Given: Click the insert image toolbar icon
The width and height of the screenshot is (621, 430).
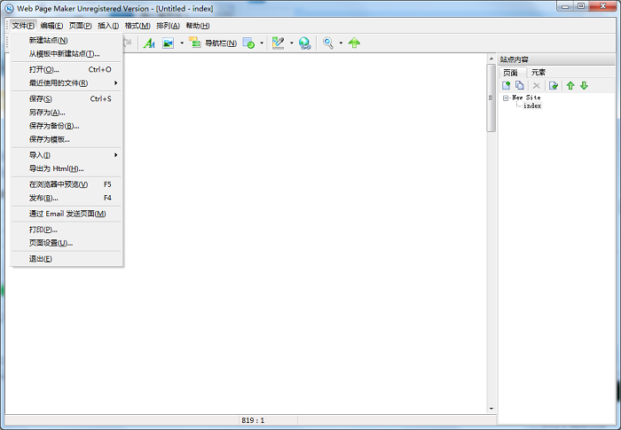Looking at the screenshot, I should [x=168, y=43].
